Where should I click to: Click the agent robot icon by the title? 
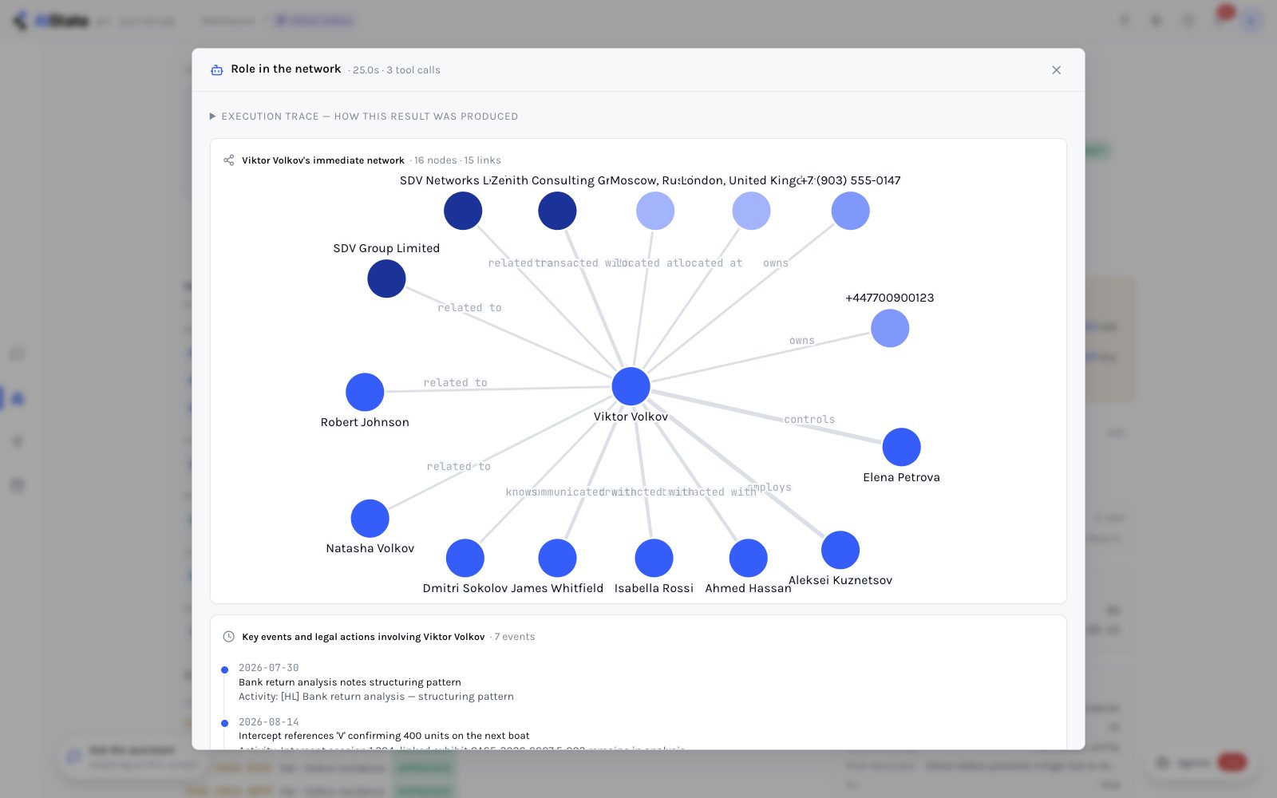point(216,70)
